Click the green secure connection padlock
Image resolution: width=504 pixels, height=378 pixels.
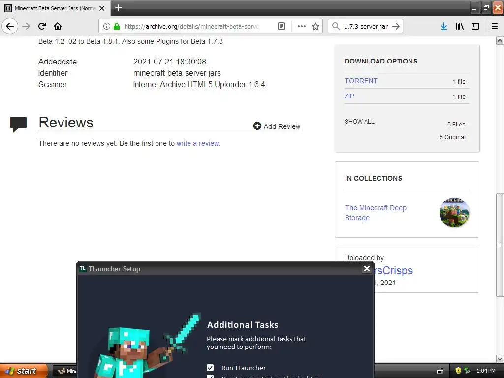(117, 26)
